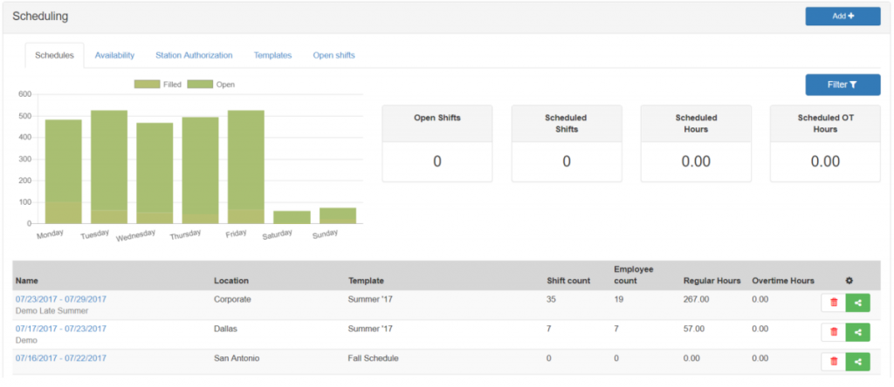The height and width of the screenshot is (387, 894).
Task: Click the Scheduled Shifts stat card
Action: click(x=567, y=144)
